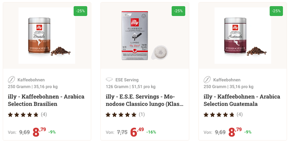Click the coffee bean icon on Brasilien card
The image size is (290, 143).
click(12, 80)
